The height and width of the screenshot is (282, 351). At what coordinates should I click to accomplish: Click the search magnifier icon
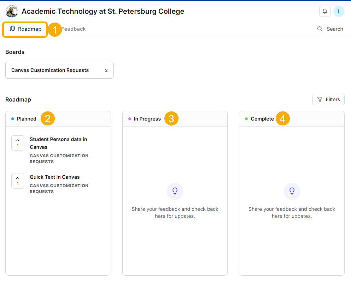click(320, 29)
